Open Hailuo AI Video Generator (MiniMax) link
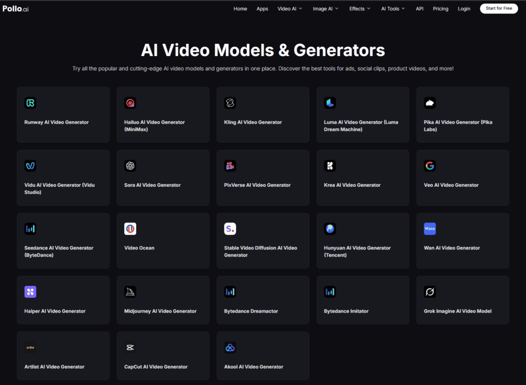 point(154,126)
